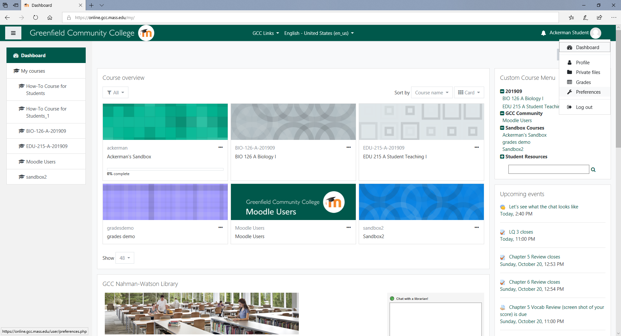This screenshot has width=621, height=336.
Task: Open sandbox2 in the left sidebar
Action: tap(46, 177)
